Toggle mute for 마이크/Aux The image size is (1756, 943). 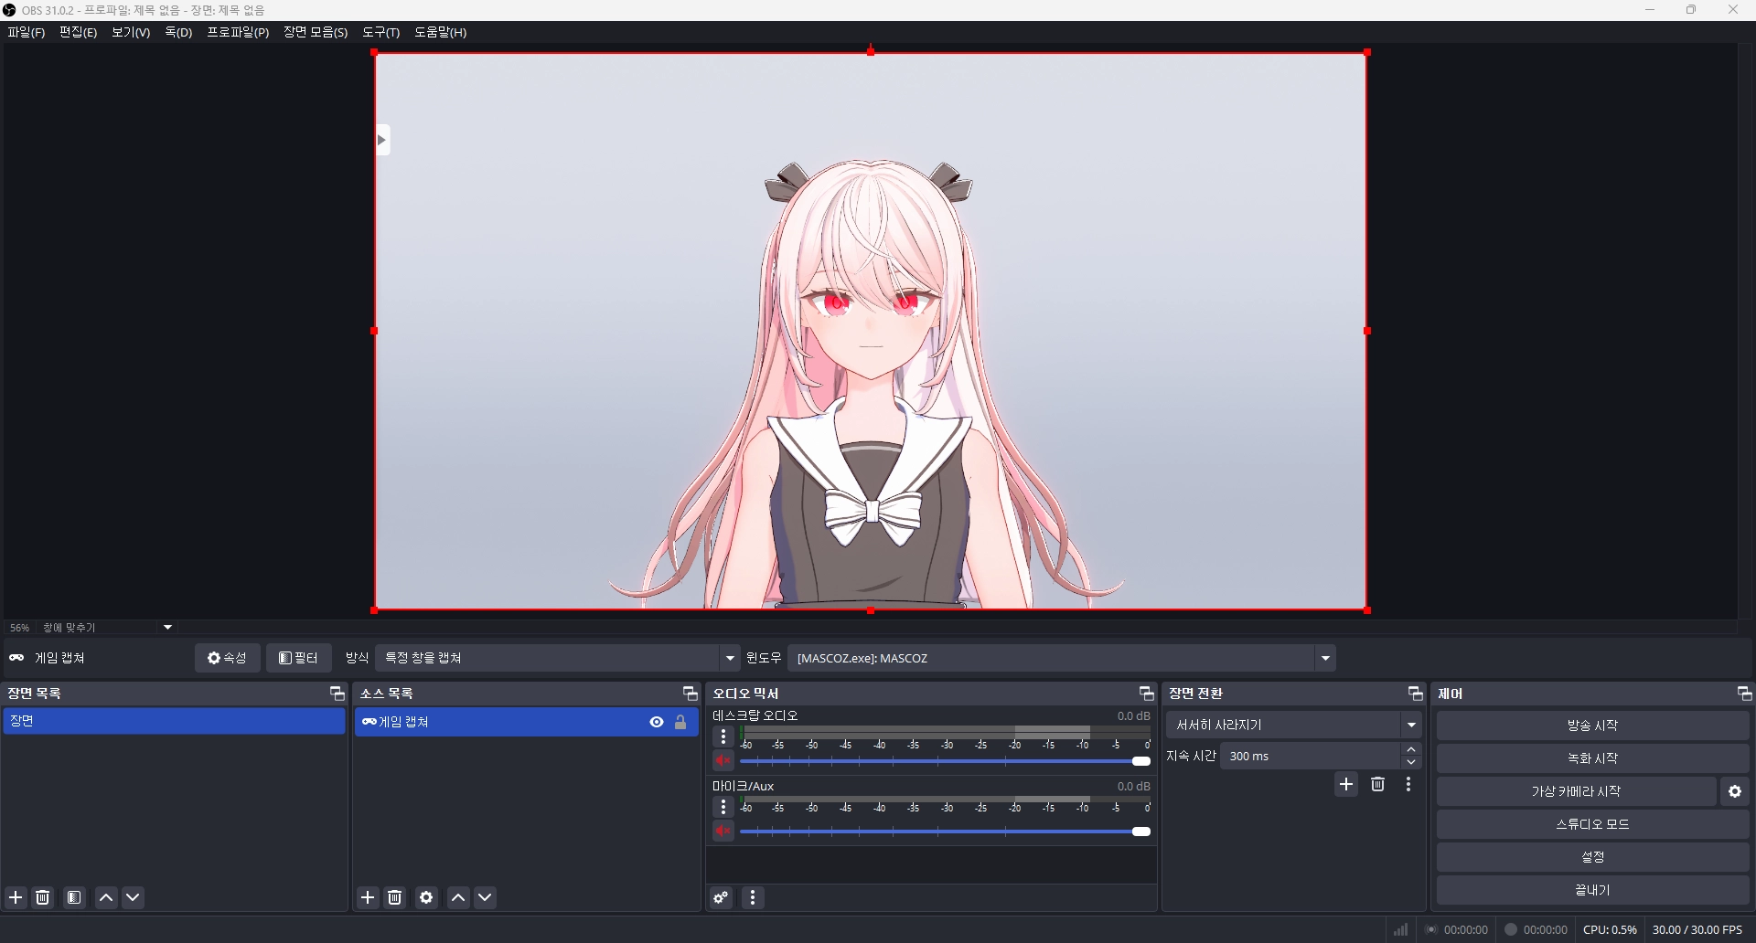[723, 831]
